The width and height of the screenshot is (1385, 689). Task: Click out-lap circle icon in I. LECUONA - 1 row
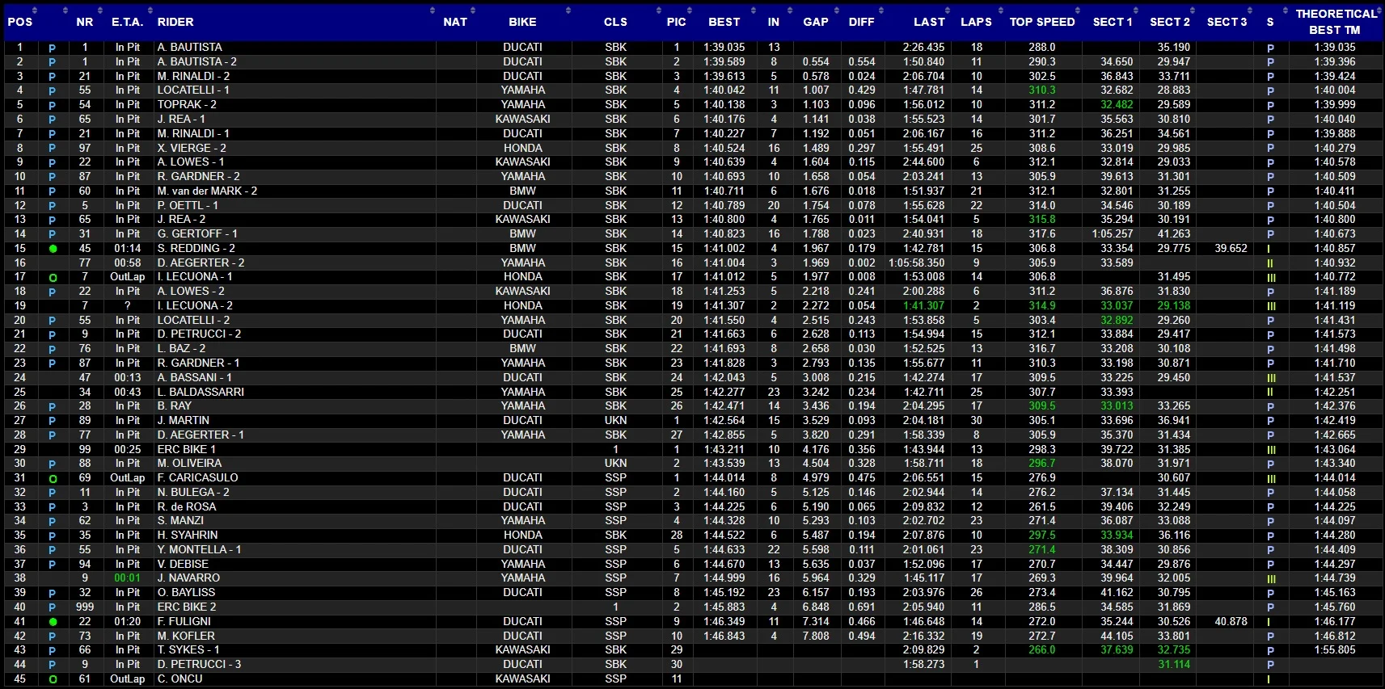point(53,277)
